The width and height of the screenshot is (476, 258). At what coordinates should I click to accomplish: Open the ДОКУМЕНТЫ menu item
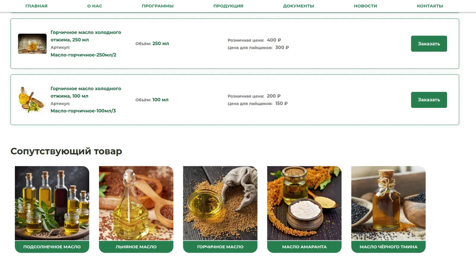point(298,6)
